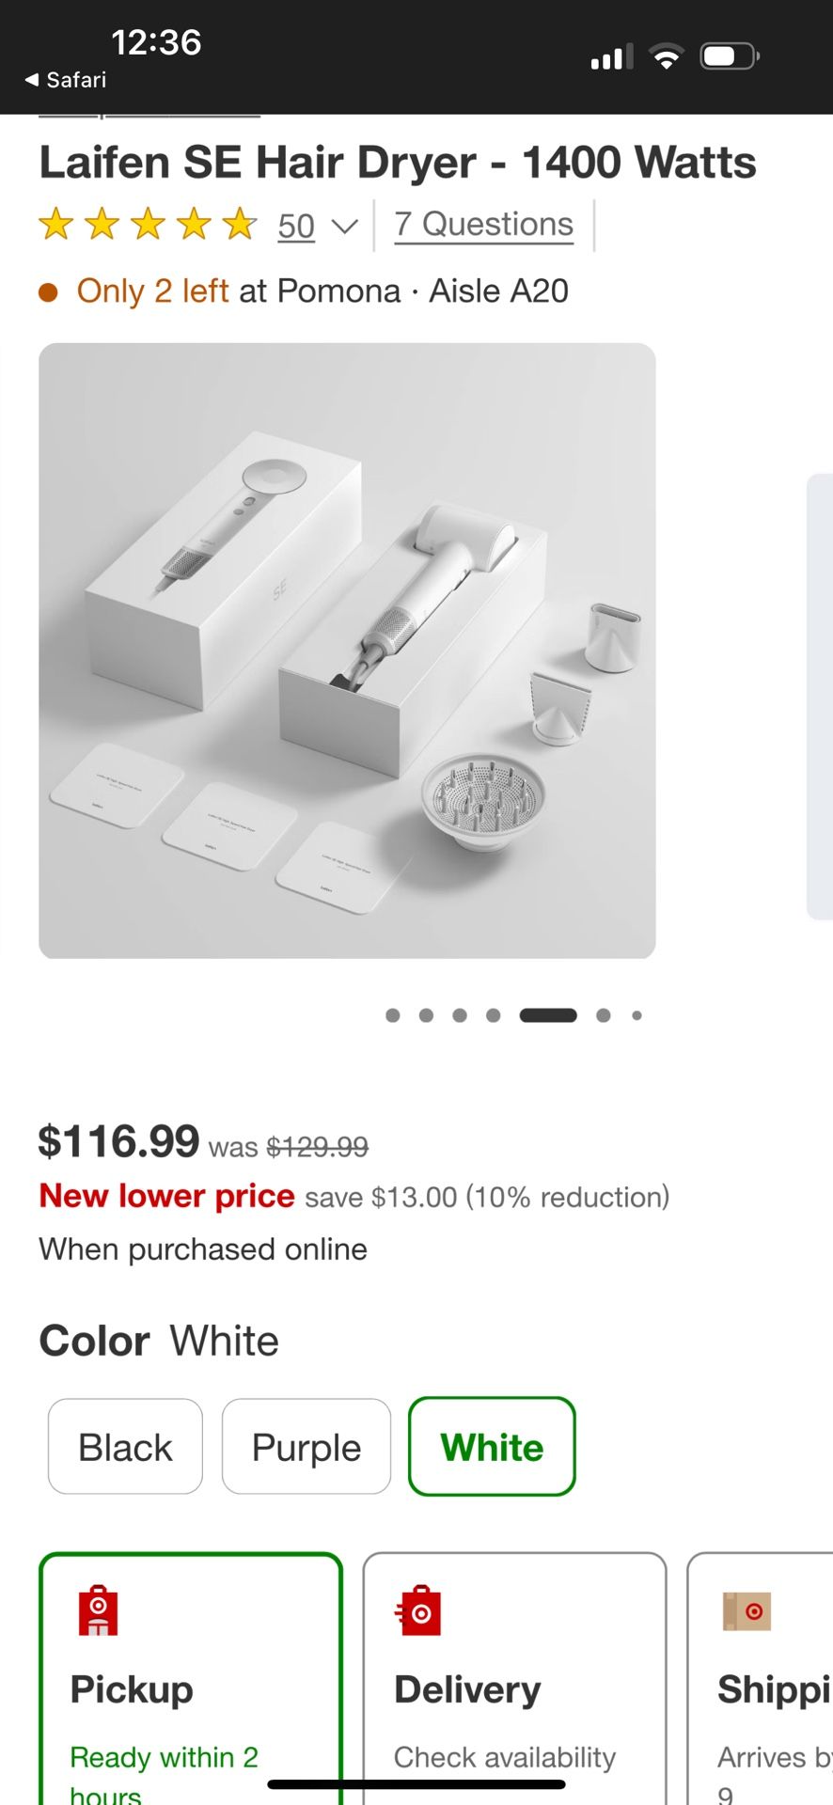Tap the hair dryer product image
Screen dimensions: 833x1805
[x=347, y=651]
